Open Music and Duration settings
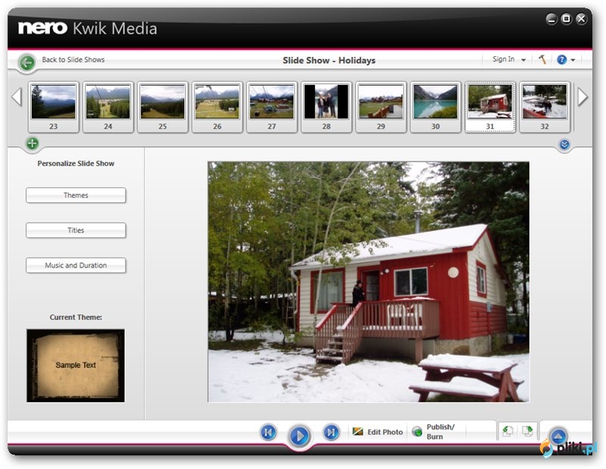 coord(76,265)
